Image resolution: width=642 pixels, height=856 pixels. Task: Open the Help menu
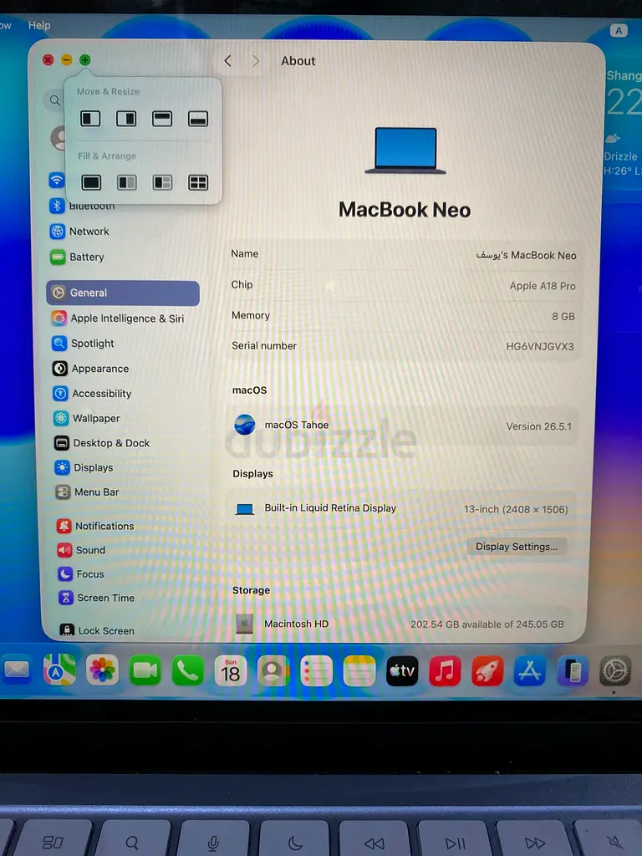(x=39, y=25)
